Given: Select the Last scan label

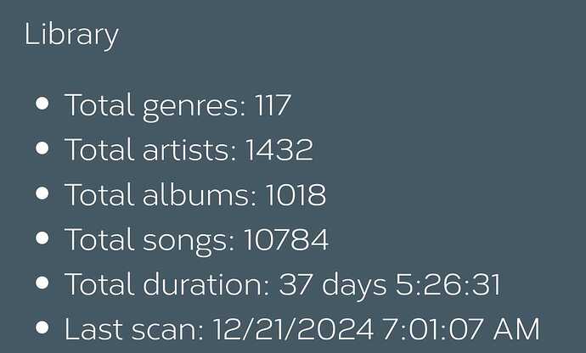Looking at the screenshot, I should pos(134,328).
